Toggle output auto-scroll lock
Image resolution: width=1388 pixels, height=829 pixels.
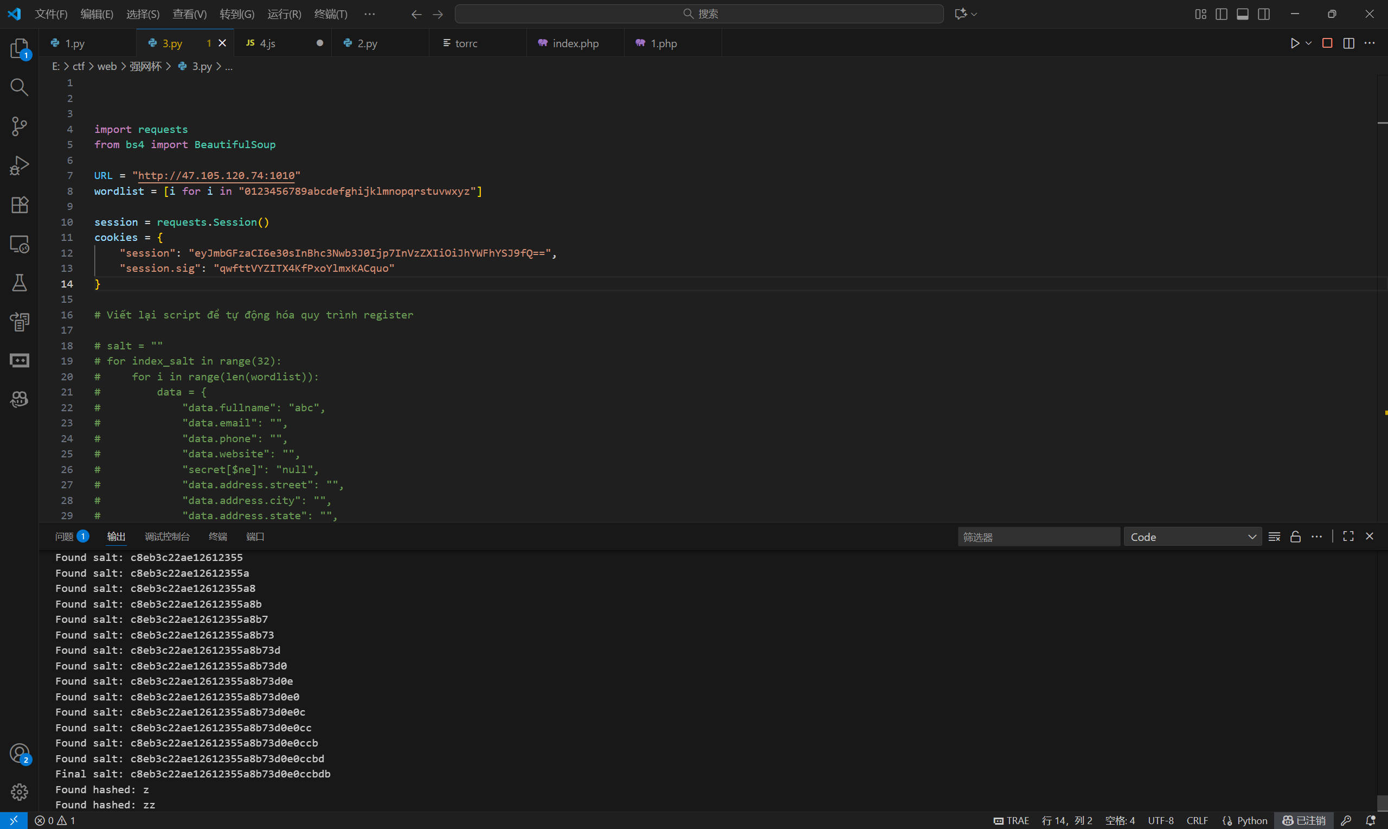(1295, 537)
